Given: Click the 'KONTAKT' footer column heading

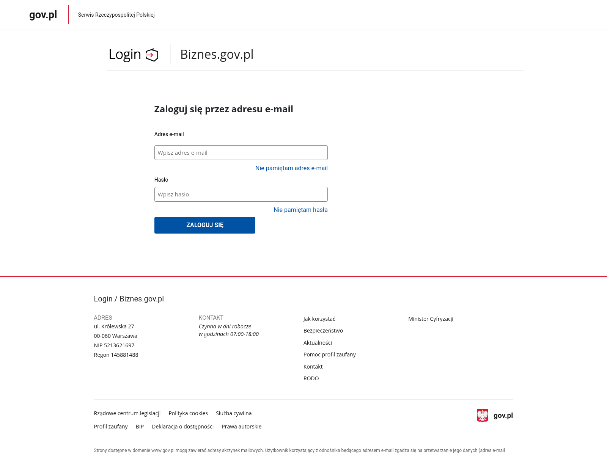Looking at the screenshot, I should 211,318.
